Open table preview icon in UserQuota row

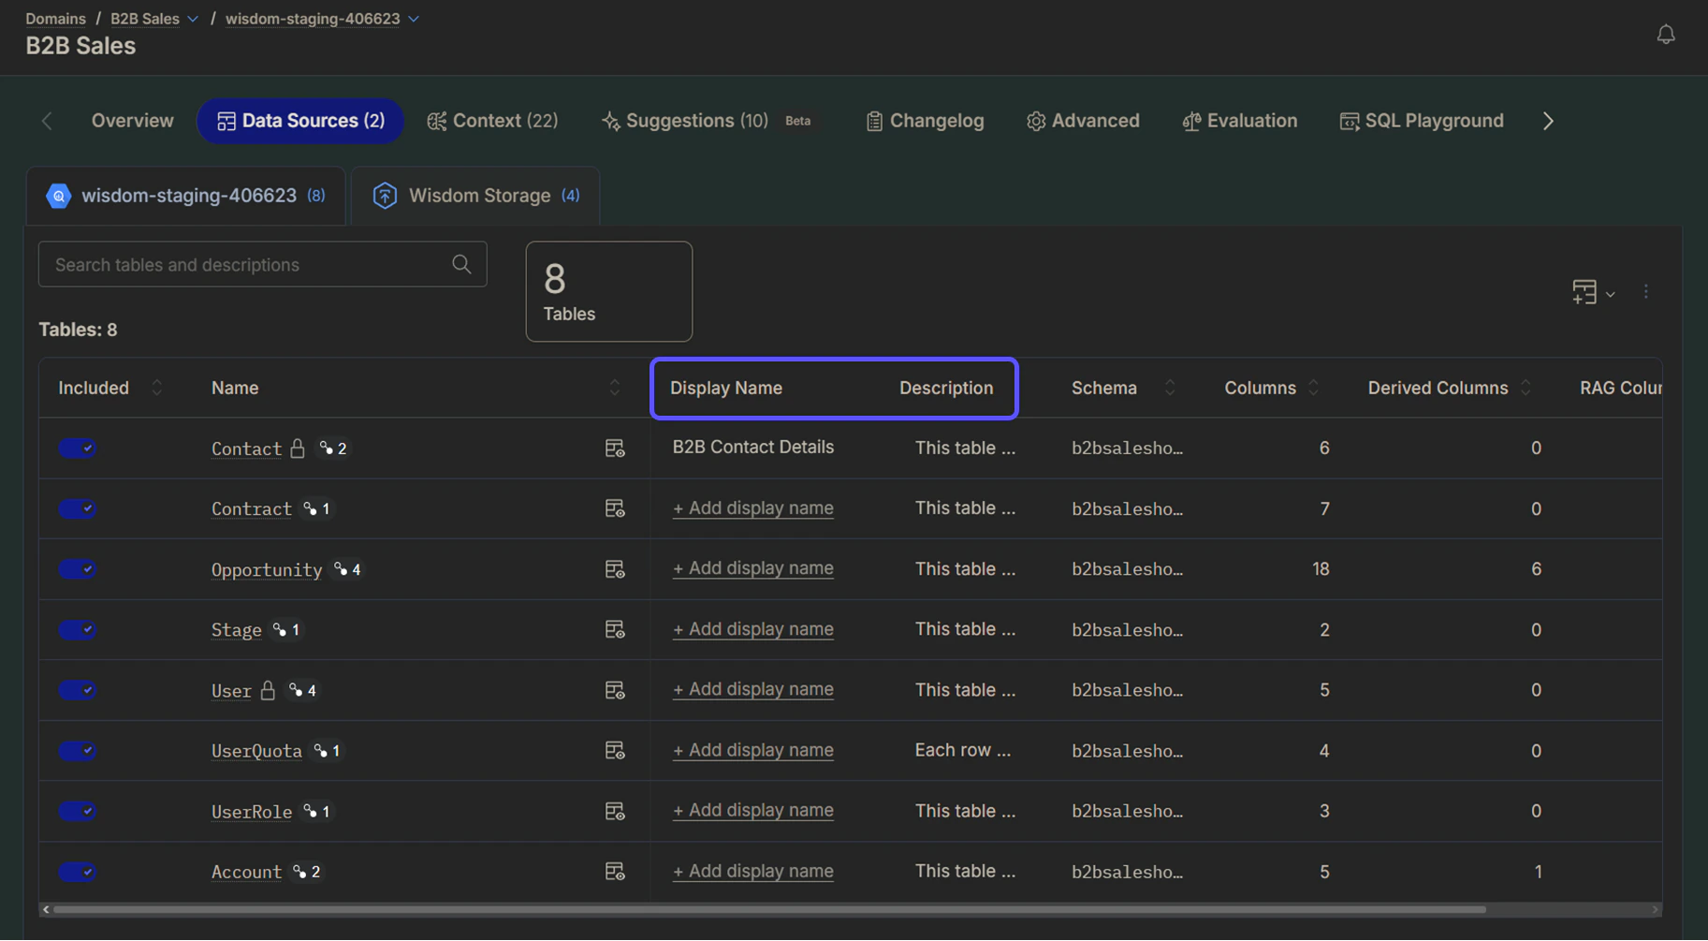point(615,750)
